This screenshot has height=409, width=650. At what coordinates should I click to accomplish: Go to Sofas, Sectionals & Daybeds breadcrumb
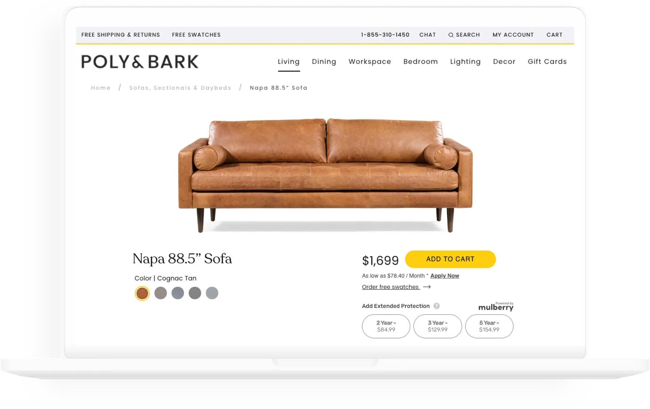180,88
